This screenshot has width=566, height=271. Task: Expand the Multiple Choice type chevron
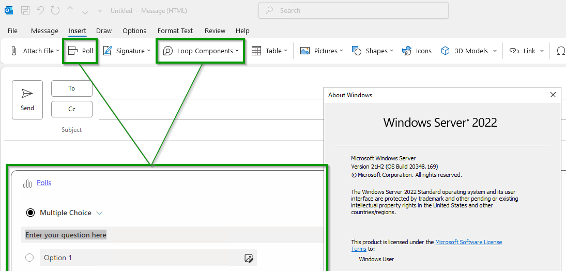(99, 213)
